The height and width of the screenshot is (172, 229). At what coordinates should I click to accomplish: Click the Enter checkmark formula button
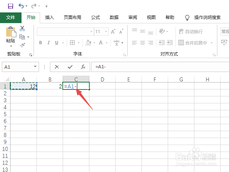pos(70,67)
